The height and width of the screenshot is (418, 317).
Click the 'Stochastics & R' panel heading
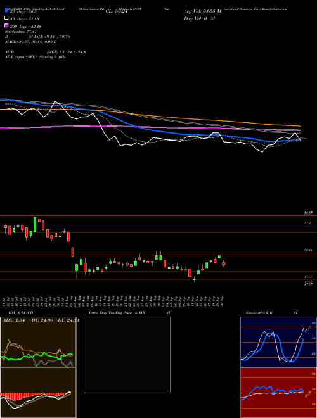pos(259,313)
